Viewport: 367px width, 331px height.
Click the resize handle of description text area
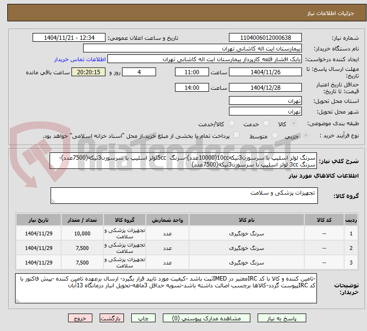point(52,166)
